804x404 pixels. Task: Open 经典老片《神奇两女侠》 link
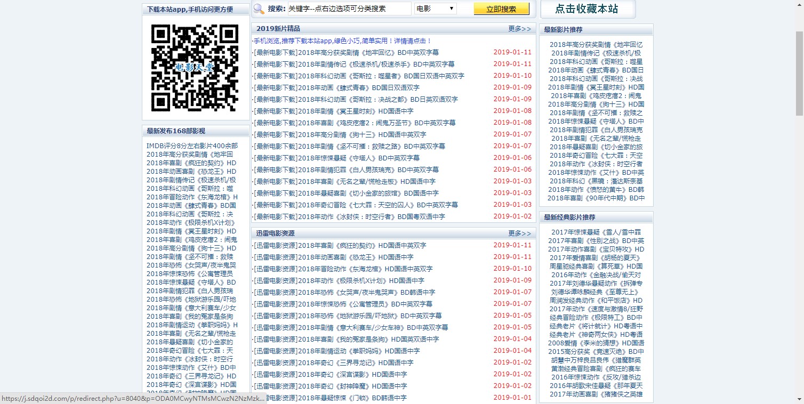(x=596, y=334)
